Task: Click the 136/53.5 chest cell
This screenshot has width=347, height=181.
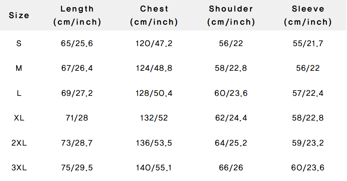Action: coord(154,143)
